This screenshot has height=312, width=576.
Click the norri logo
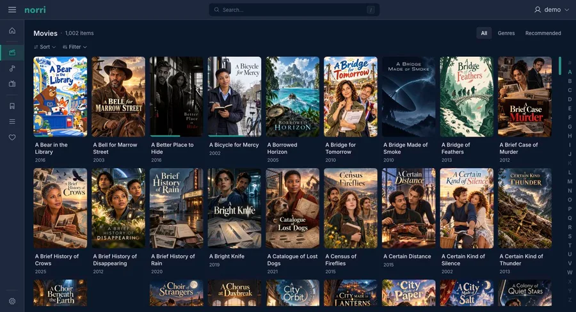pos(35,10)
